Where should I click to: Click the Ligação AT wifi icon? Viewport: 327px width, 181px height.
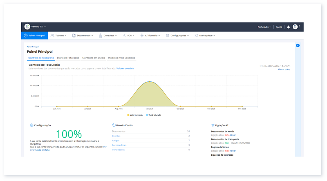pyautogui.click(x=213, y=125)
